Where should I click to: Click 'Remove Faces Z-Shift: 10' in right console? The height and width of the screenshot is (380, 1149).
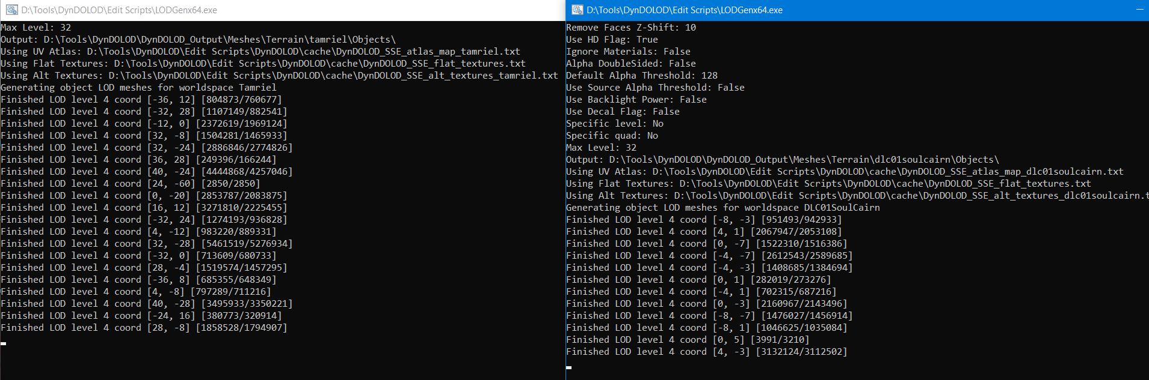coord(631,28)
